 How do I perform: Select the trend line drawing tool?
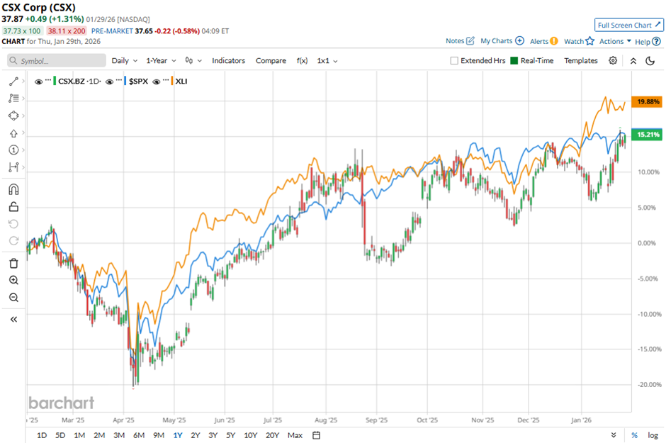[x=13, y=81]
